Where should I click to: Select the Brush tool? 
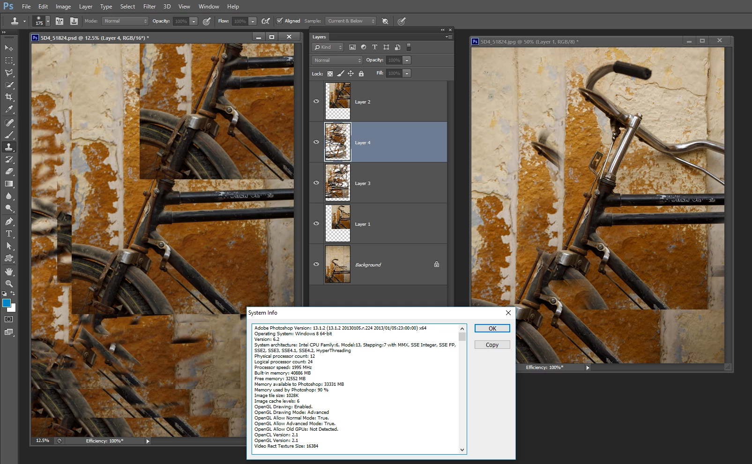9,135
